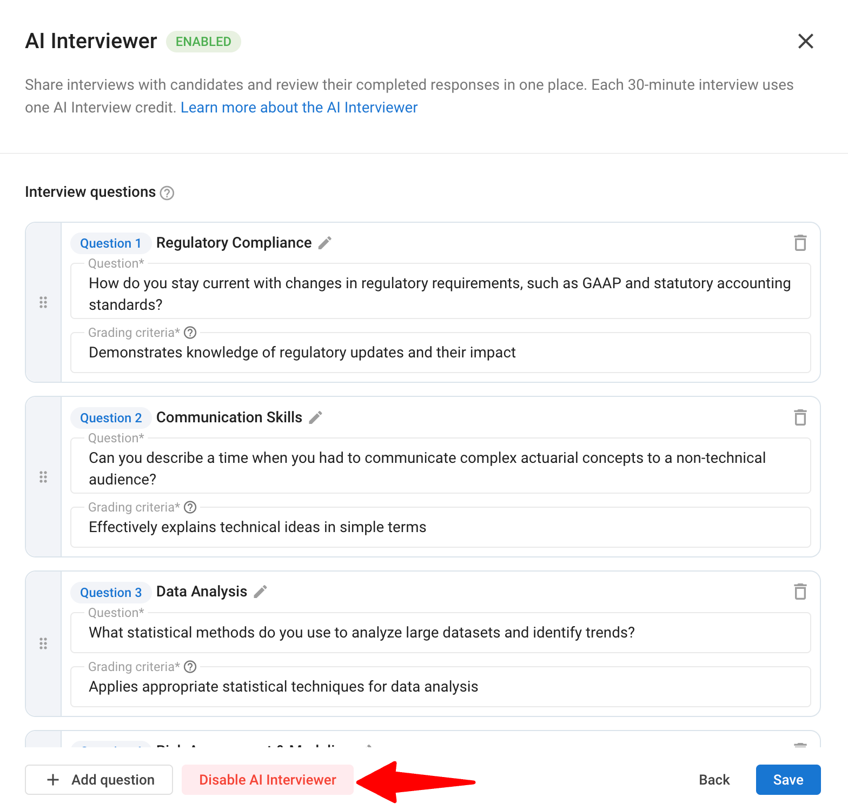The image size is (848, 810).
Task: Click the Question 2 badge
Action: point(111,418)
